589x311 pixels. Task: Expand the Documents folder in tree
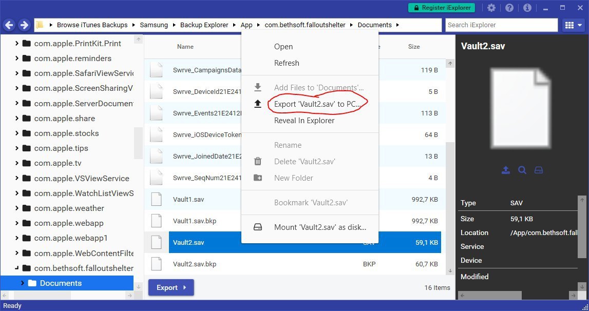[23, 283]
